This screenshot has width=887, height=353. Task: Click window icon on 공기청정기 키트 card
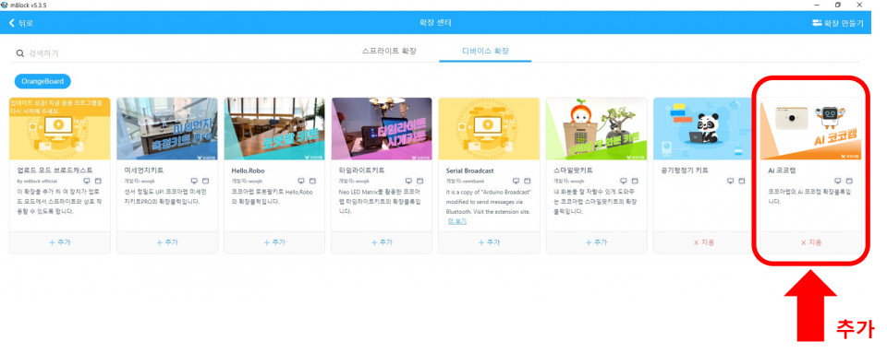(x=742, y=181)
